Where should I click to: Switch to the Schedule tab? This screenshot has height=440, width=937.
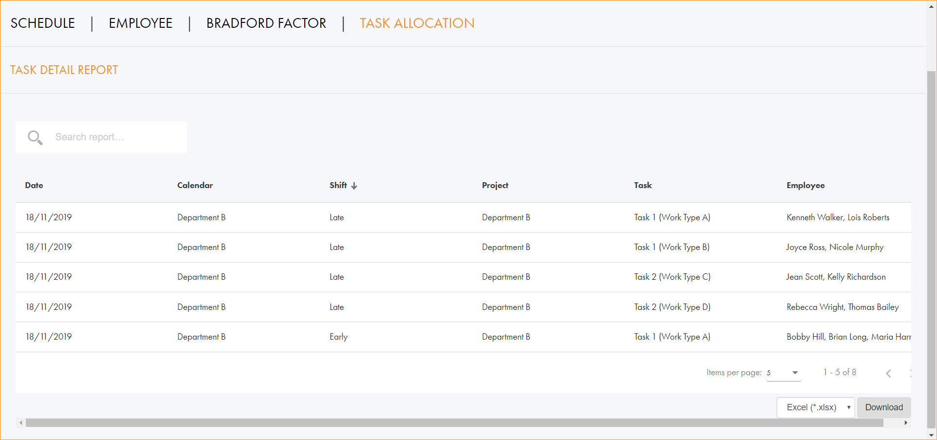[x=43, y=23]
